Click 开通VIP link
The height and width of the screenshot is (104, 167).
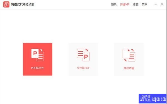[125, 4]
